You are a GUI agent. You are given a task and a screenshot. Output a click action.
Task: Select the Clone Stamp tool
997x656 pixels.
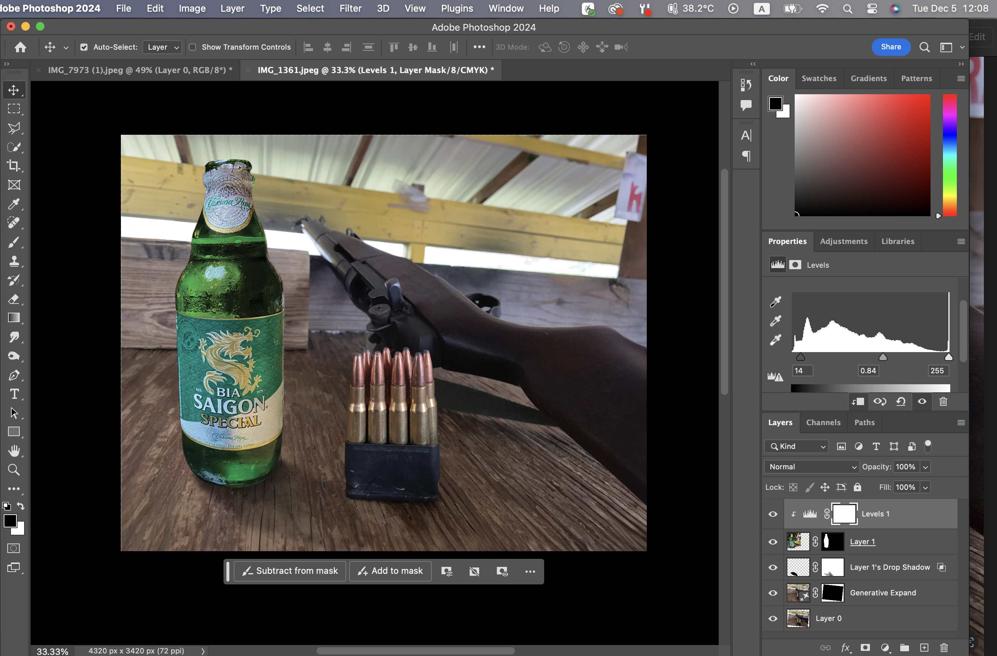pos(14,261)
